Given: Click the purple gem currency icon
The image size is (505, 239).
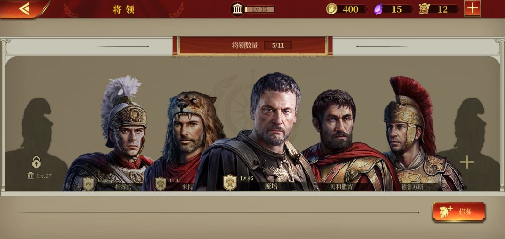Looking at the screenshot, I should [378, 9].
